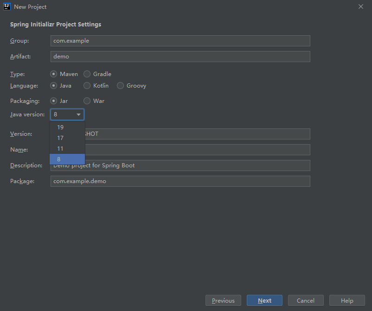Open Help for project settings
Image resolution: width=372 pixels, height=311 pixels.
click(347, 300)
